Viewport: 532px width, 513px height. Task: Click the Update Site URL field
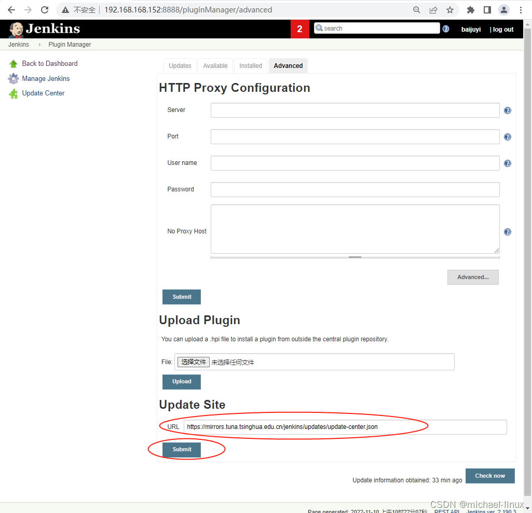pos(345,427)
